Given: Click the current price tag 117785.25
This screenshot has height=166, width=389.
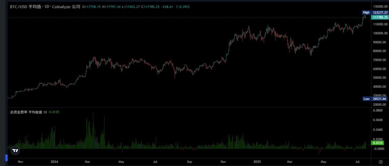Looking at the screenshot, I should [x=380, y=17].
